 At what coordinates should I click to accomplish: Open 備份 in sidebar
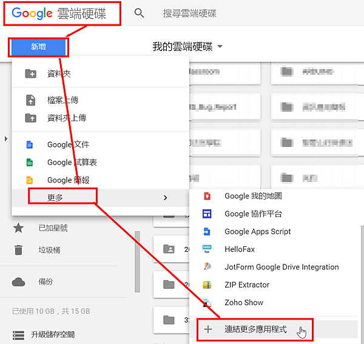tap(45, 282)
